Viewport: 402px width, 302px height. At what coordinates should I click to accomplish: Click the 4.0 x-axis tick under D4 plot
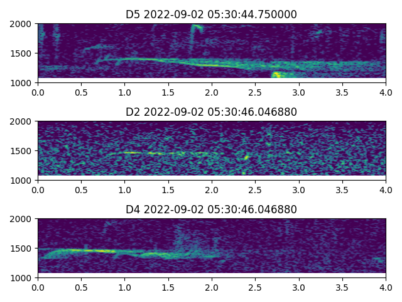click(386, 287)
